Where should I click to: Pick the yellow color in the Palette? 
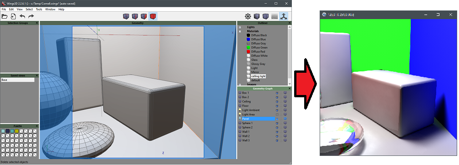(17, 131)
